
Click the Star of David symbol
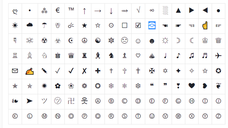point(165,71)
